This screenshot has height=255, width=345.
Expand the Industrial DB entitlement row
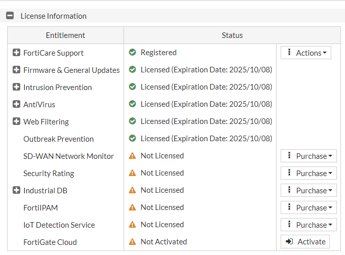pos(16,191)
